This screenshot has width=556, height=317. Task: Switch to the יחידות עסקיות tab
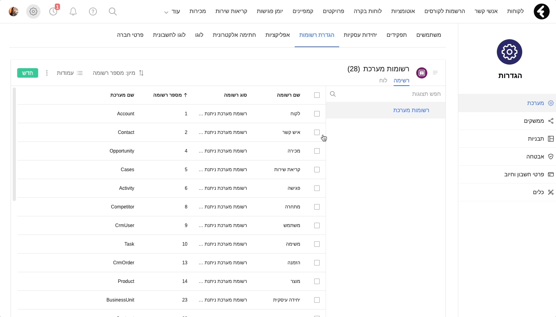[x=361, y=35]
